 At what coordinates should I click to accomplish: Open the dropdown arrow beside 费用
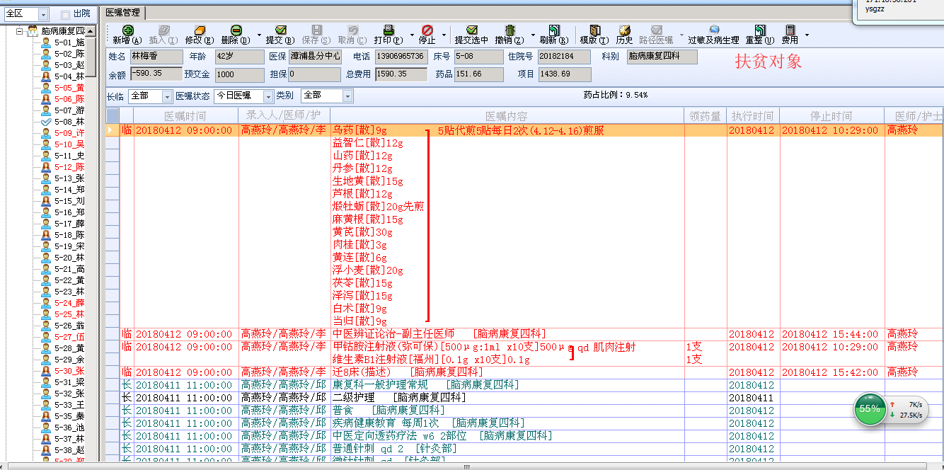[x=807, y=35]
